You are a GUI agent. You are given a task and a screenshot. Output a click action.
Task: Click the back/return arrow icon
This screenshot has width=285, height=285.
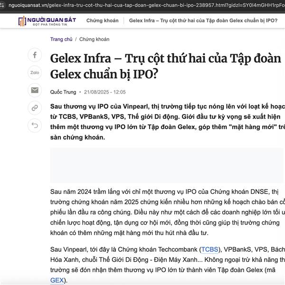(35, 125)
